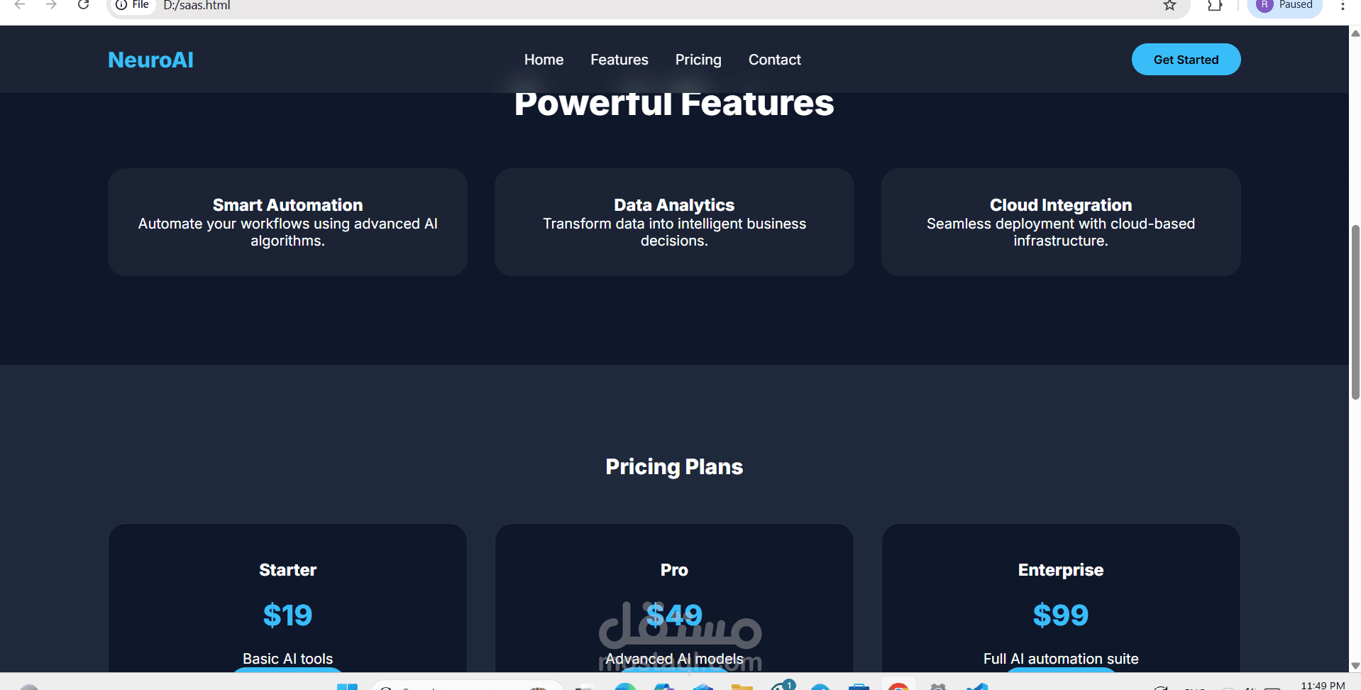Click the 'Basic AI tools' text
The image size is (1361, 690).
pos(287,659)
